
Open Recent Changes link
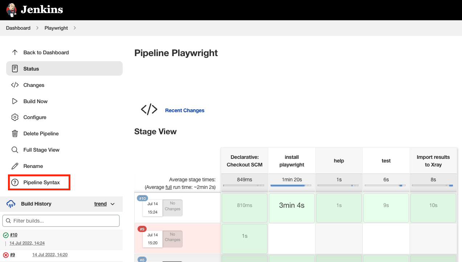pyautogui.click(x=185, y=110)
